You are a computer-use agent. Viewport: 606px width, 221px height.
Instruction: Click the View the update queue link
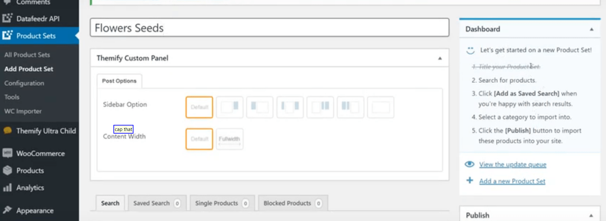click(513, 164)
